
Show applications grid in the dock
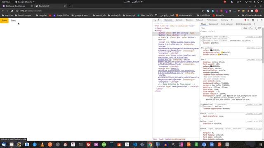click(260, 144)
